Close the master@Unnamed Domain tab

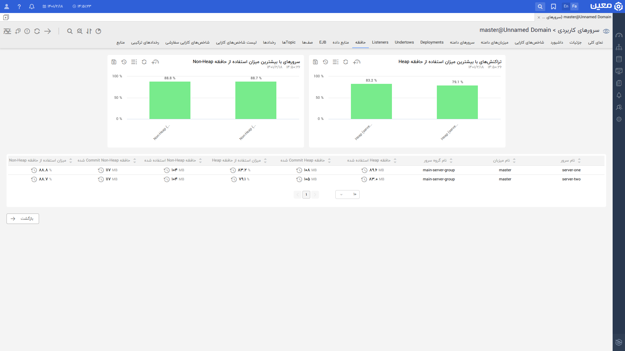tap(539, 18)
